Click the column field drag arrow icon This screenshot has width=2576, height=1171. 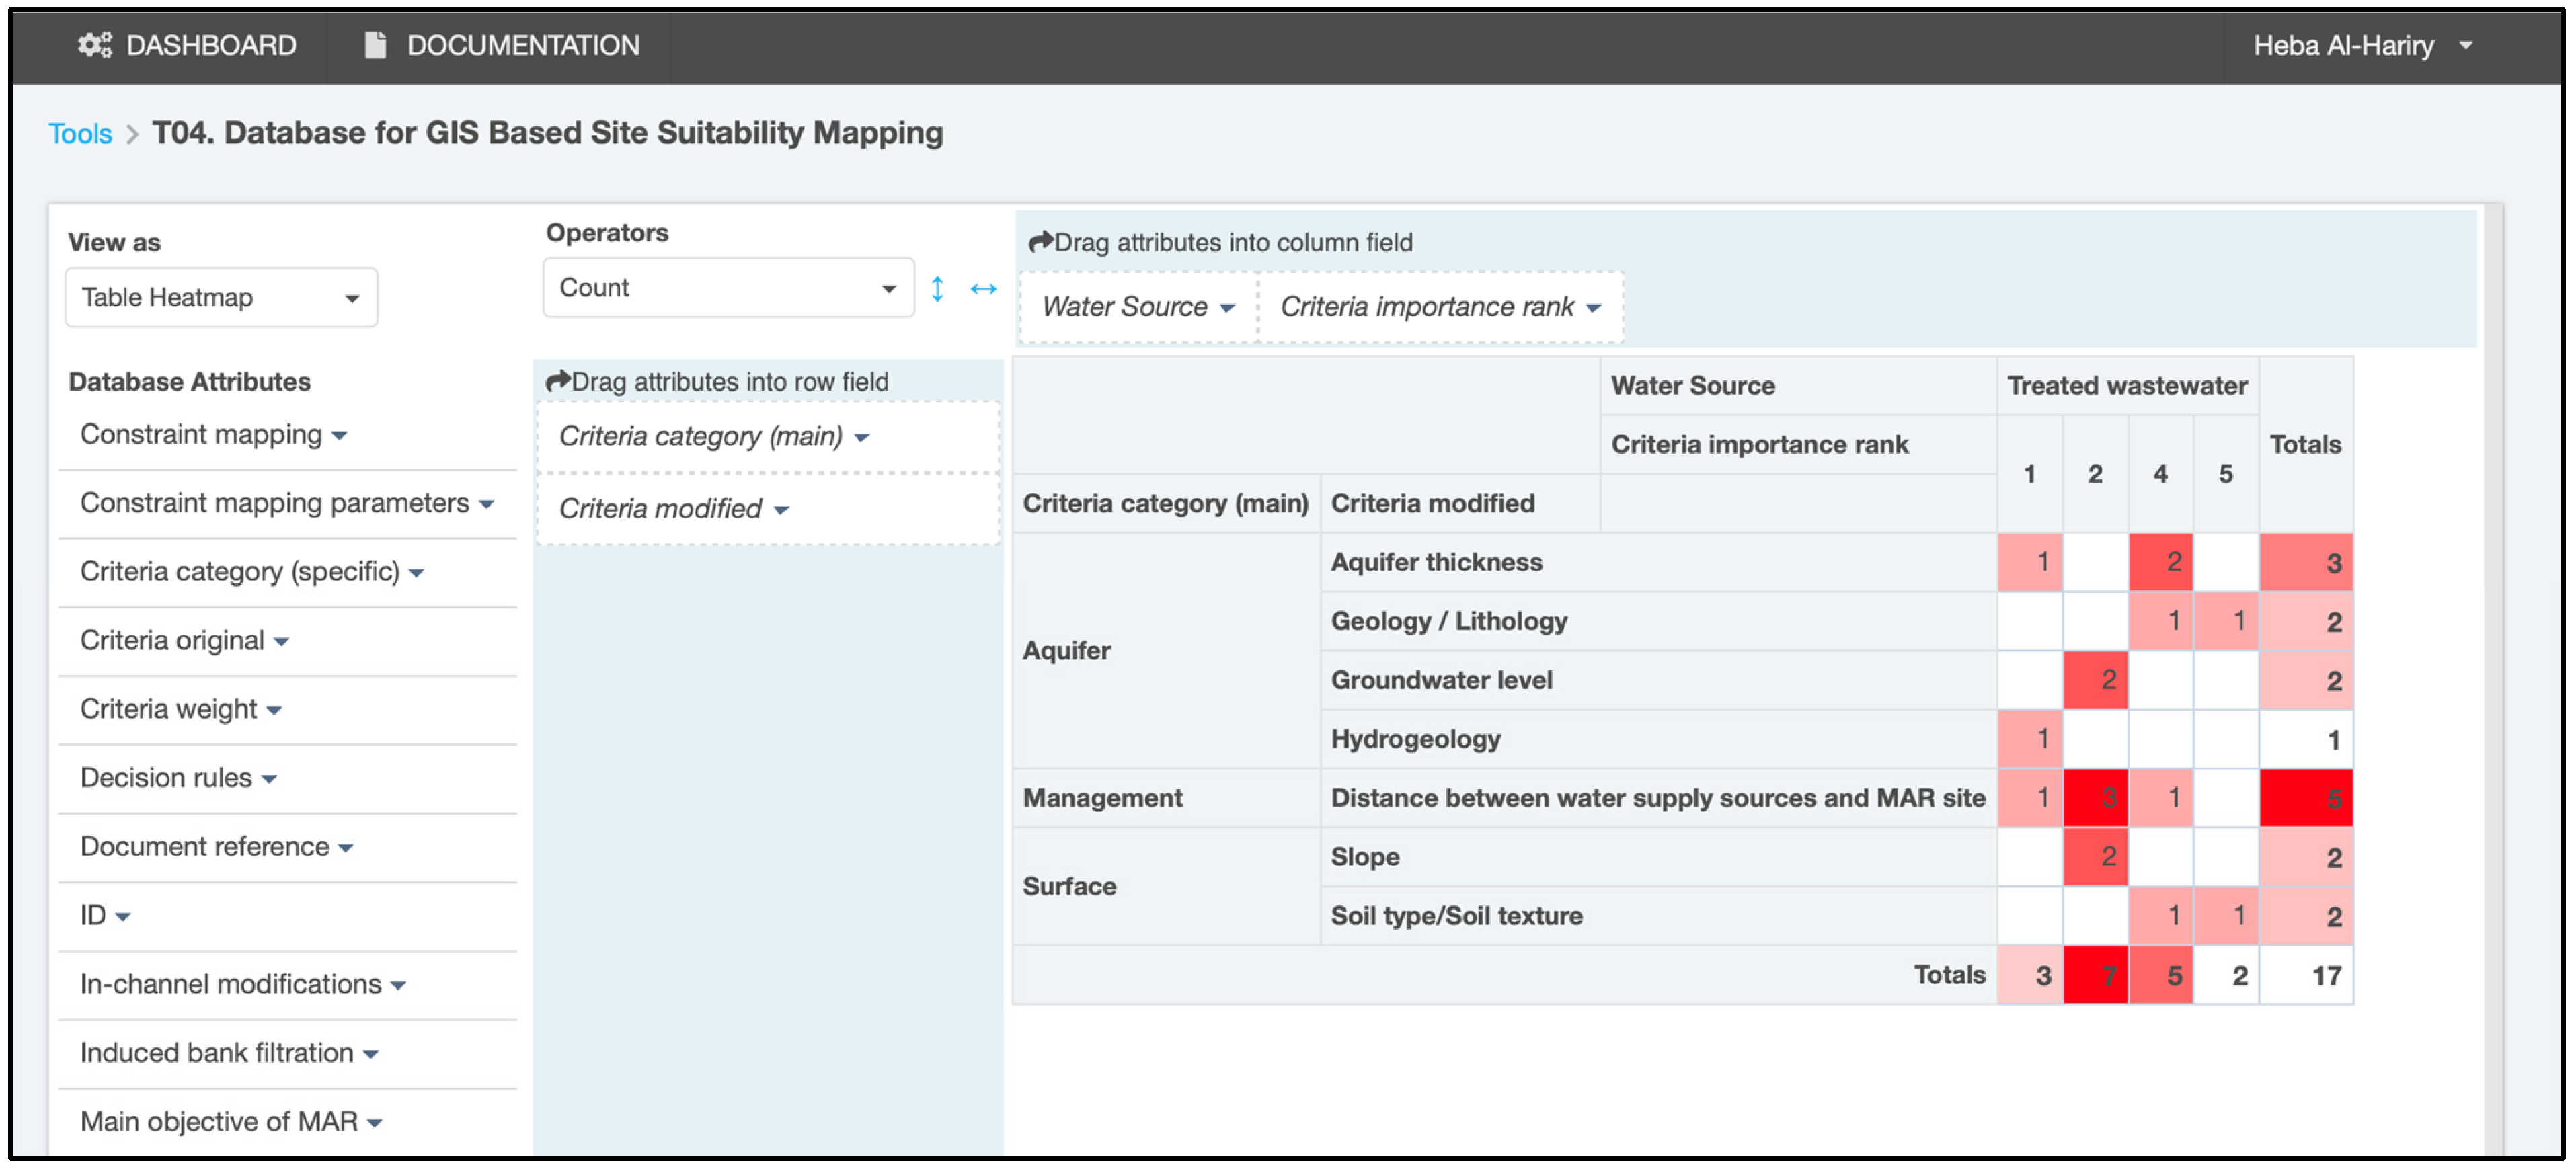point(1041,242)
